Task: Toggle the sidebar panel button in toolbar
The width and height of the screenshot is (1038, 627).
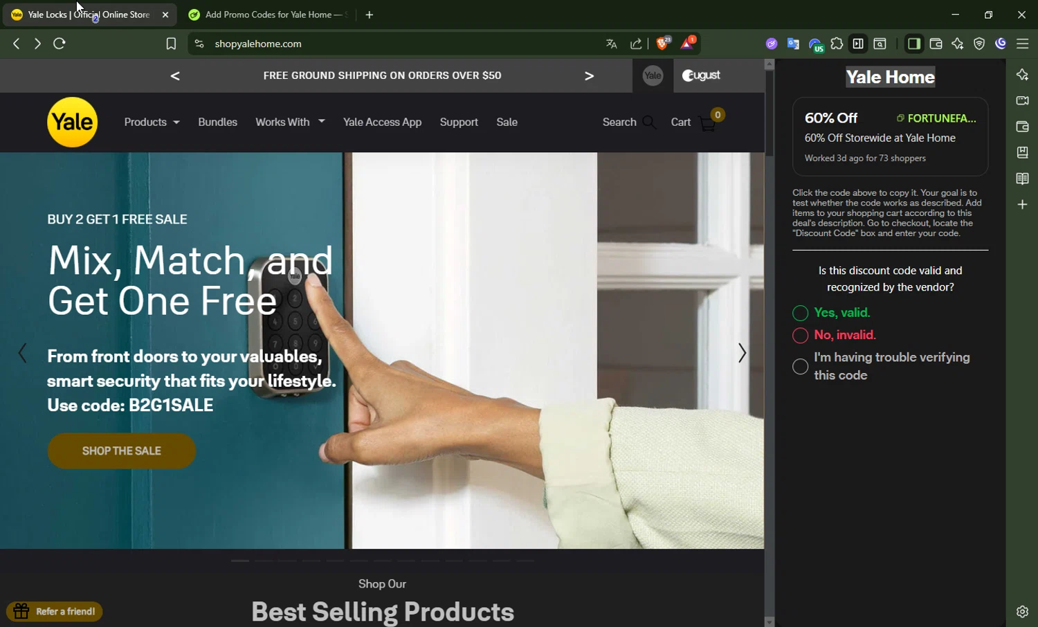Action: pos(913,44)
